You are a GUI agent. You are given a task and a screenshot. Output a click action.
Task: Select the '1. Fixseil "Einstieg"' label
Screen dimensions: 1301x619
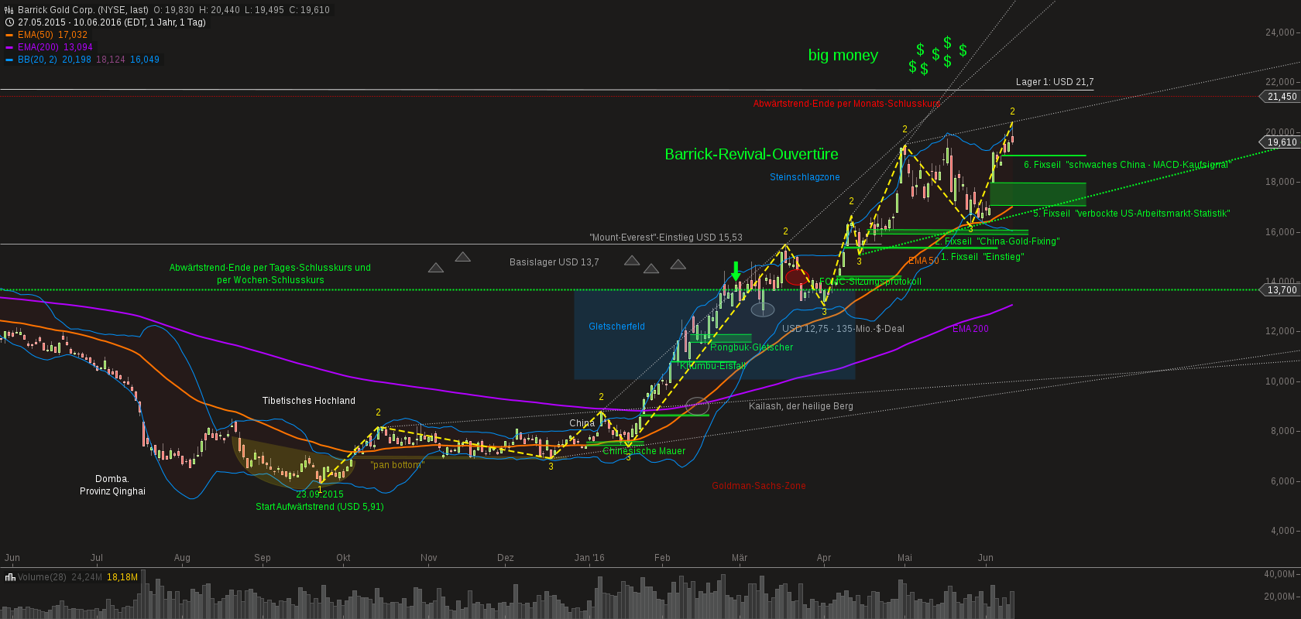coord(982,257)
